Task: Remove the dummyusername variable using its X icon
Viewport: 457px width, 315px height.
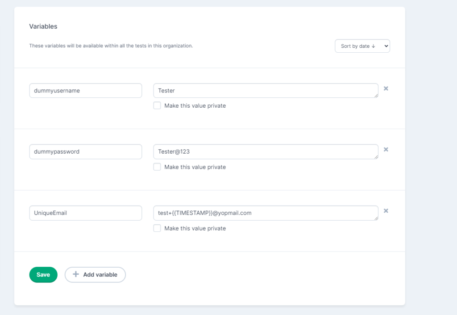Action: tap(386, 88)
